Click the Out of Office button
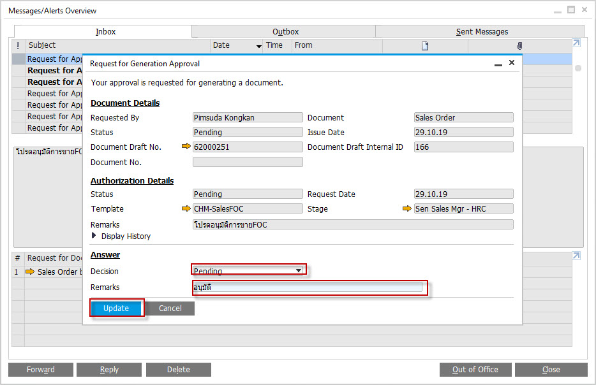Screen dimensions: 596x385 tap(475, 370)
